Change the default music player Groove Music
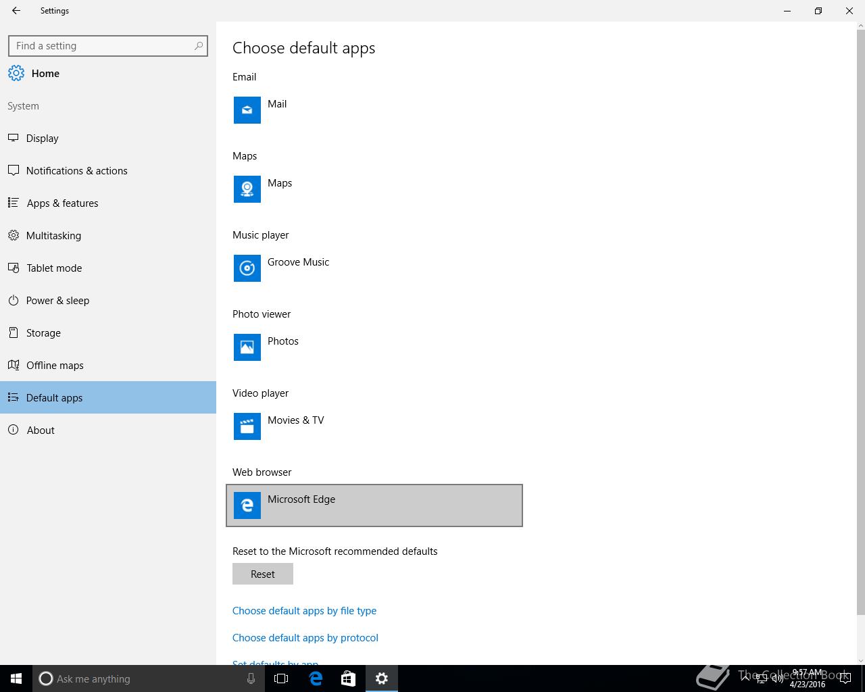Viewport: 865px width, 692px height. (374, 268)
